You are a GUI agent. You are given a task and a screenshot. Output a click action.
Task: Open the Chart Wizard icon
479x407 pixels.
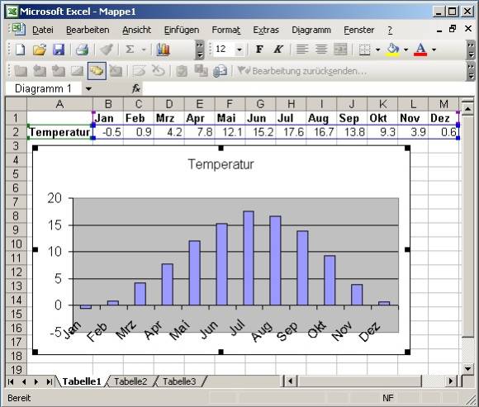pyautogui.click(x=164, y=50)
